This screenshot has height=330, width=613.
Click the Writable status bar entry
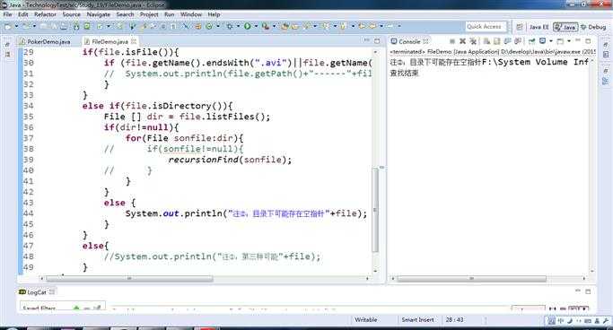tap(366, 319)
